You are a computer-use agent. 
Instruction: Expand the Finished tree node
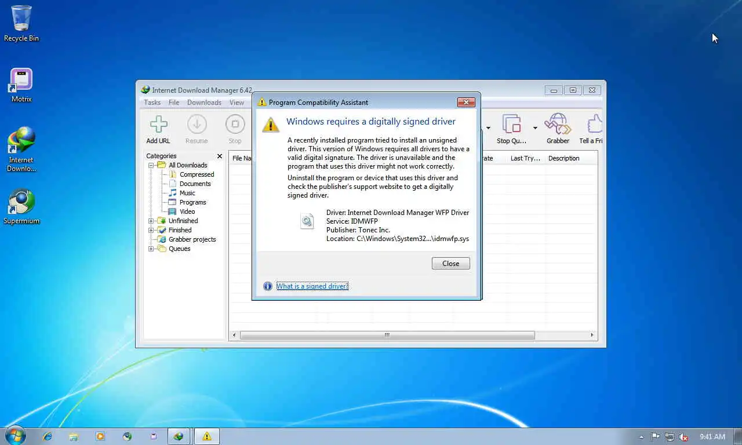point(151,230)
